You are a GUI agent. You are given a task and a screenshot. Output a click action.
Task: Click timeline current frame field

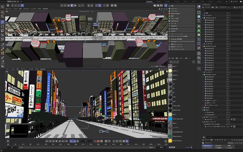[86, 141]
